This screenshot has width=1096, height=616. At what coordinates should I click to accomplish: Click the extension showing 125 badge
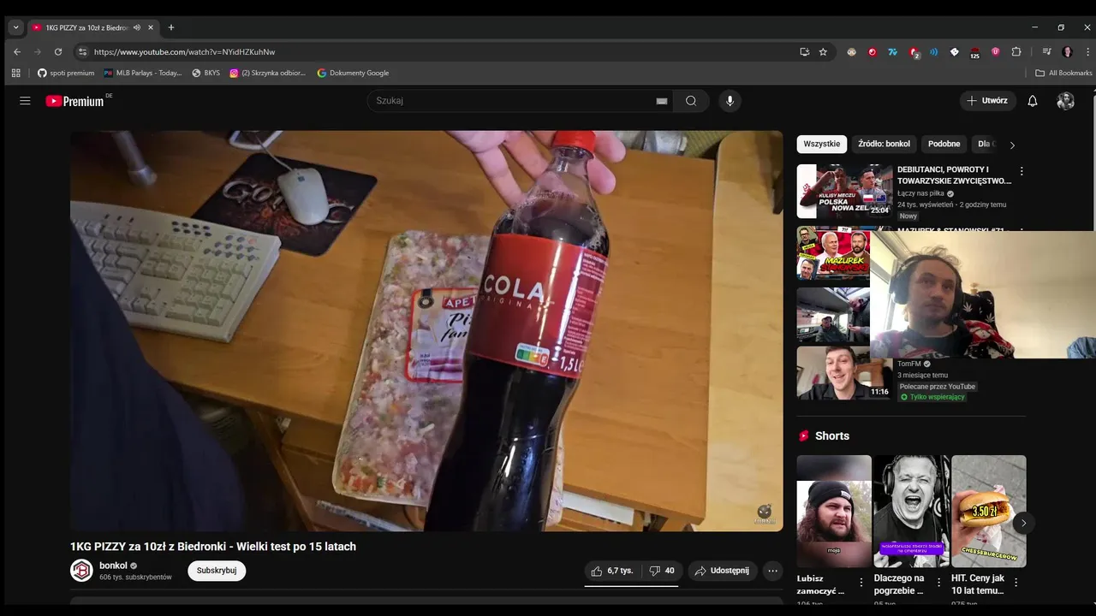[974, 52]
